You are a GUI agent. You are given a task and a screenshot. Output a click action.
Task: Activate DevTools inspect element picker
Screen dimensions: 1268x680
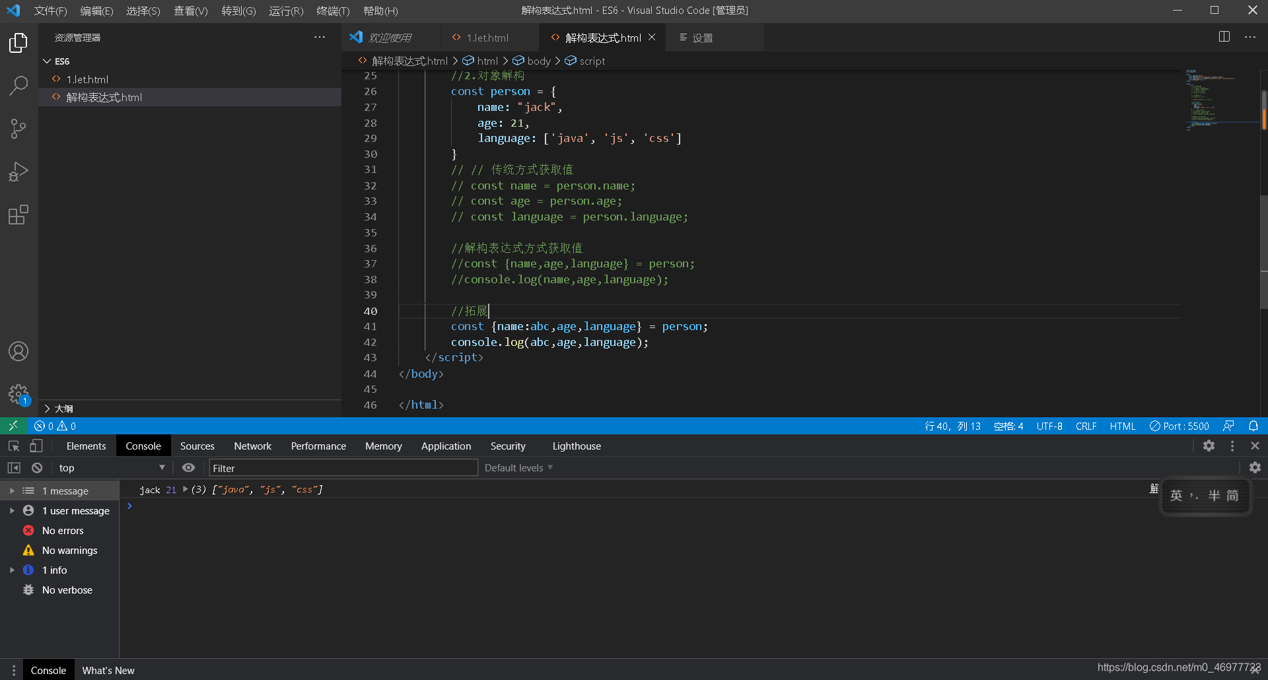[x=14, y=446]
